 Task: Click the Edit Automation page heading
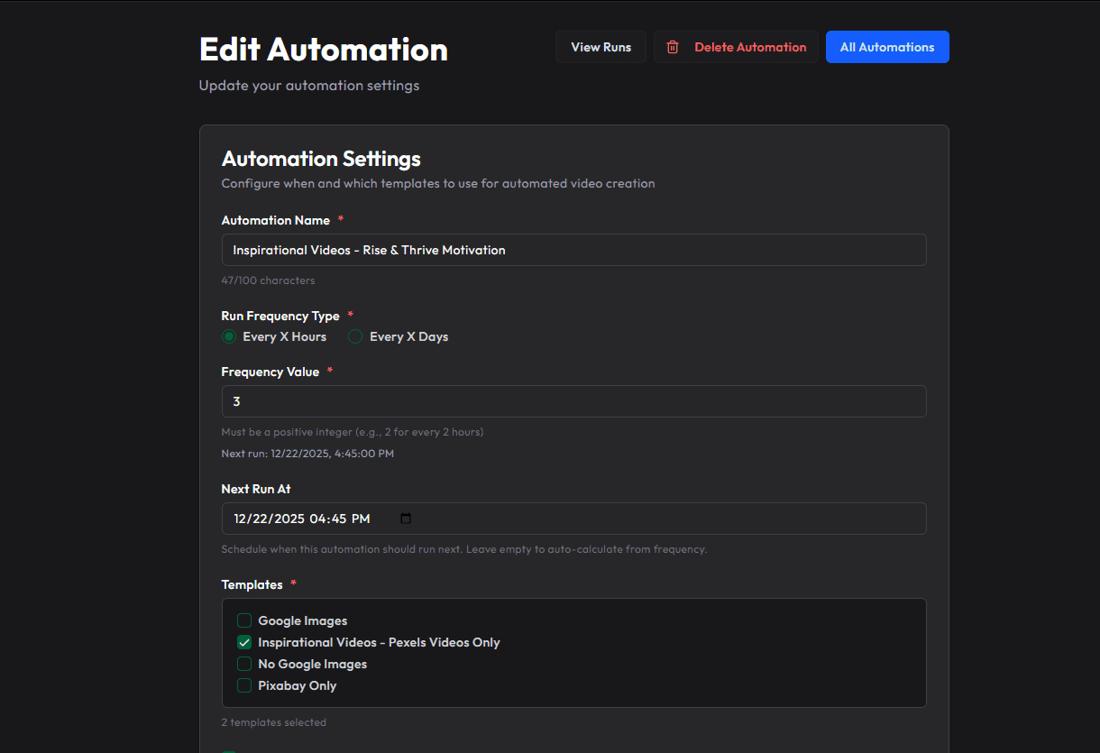point(323,49)
